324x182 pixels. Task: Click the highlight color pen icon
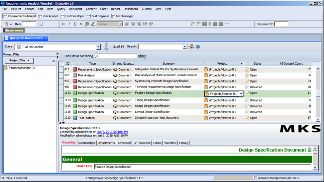[93, 24]
